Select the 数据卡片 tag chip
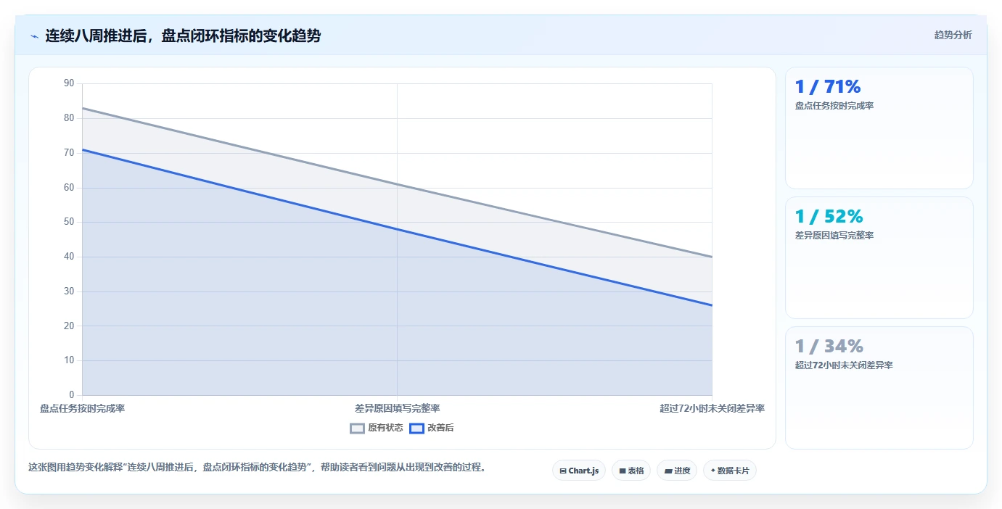The height and width of the screenshot is (509, 1002). coord(730,471)
